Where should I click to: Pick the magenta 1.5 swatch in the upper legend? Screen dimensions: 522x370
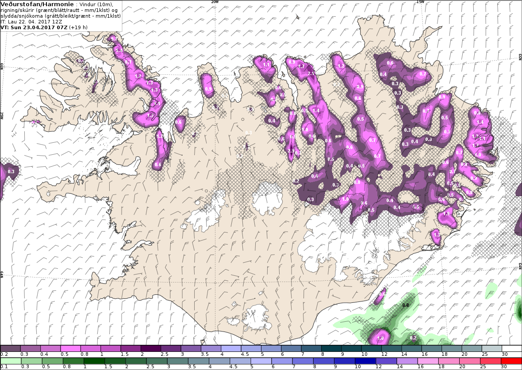point(131,348)
